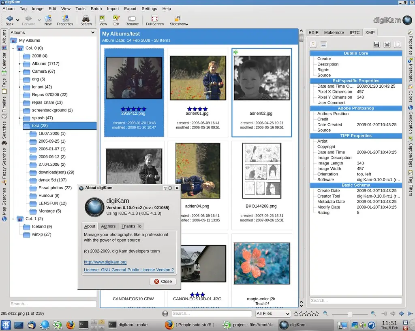Screen dimensions: 415x331
Task: Collapse the Albums (1717) tree branch
Action: click(19, 63)
